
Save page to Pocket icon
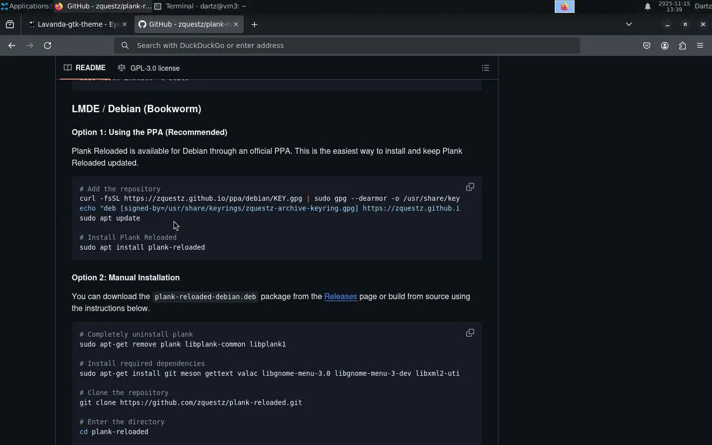tap(647, 45)
